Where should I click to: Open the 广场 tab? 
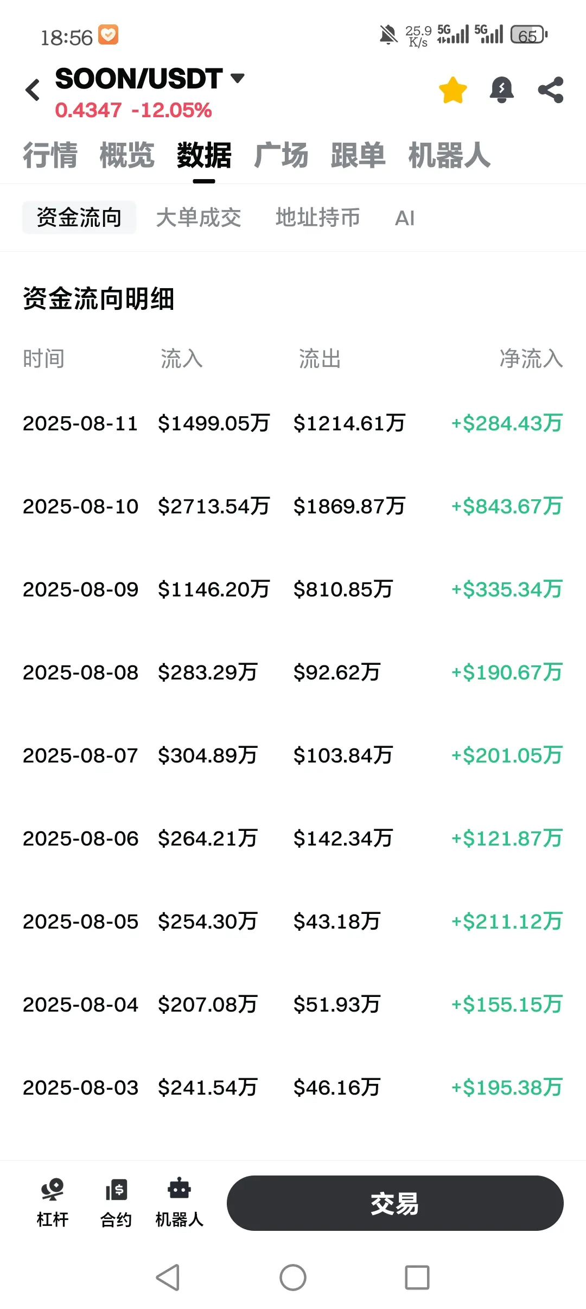(281, 155)
